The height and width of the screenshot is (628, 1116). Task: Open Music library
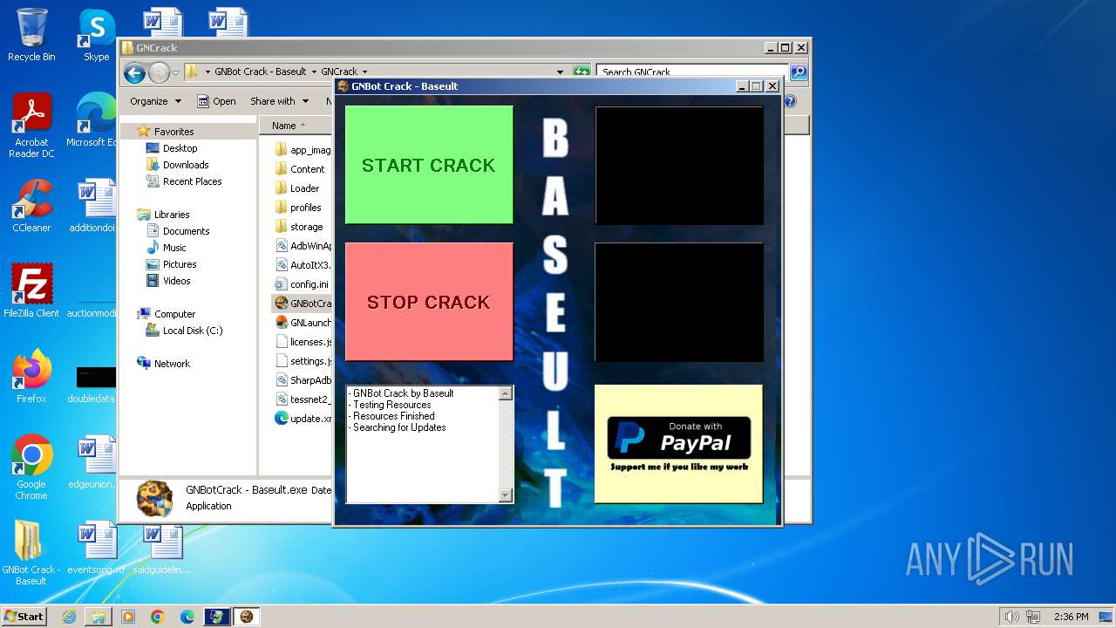point(174,248)
